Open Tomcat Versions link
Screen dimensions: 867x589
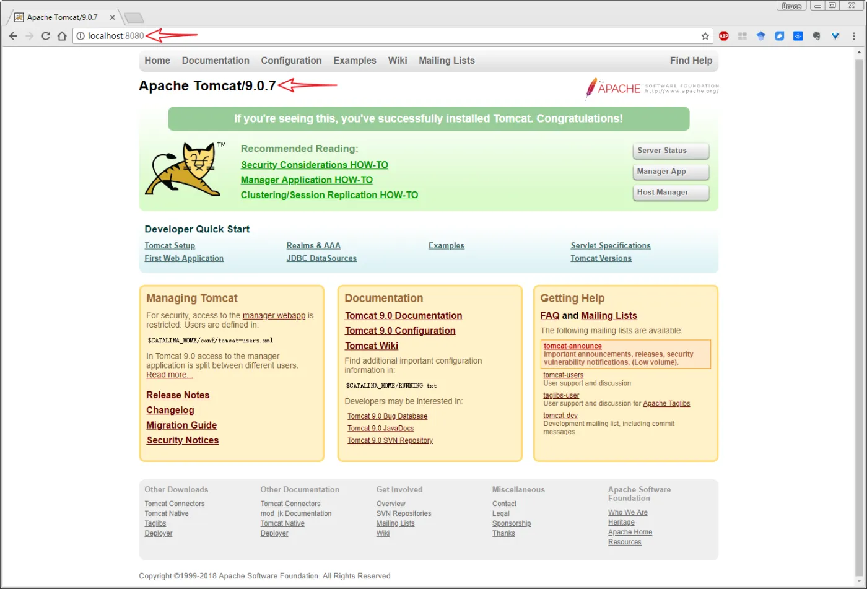[x=601, y=258]
